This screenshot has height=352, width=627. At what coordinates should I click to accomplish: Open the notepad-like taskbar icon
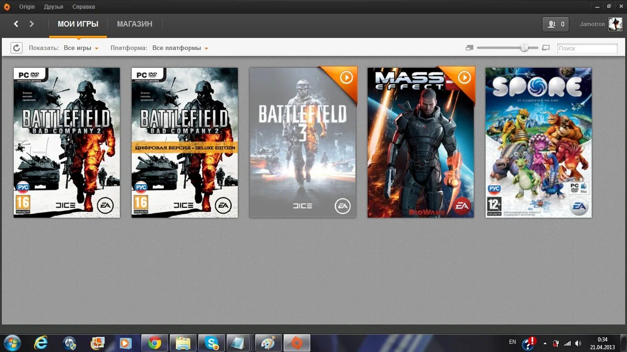[238, 343]
